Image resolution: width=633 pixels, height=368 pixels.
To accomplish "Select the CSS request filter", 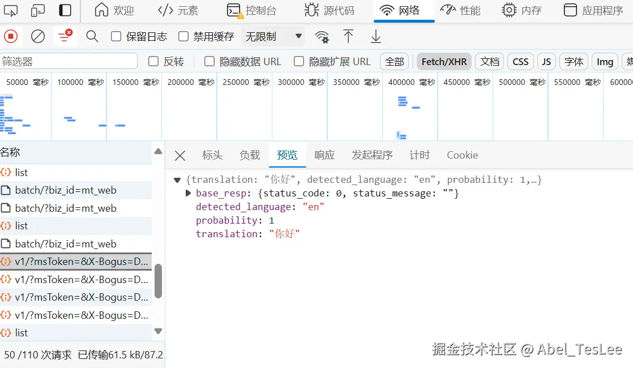I will [x=520, y=62].
